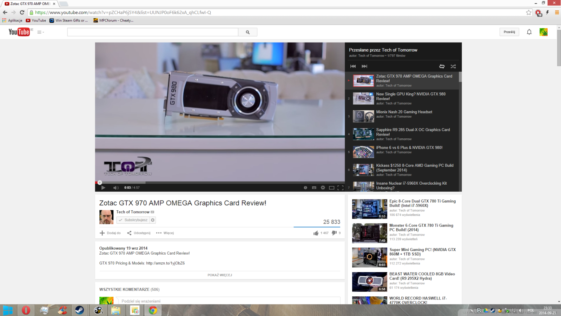Open Monster 6-Core GTX 780 Ti thumbnail
The height and width of the screenshot is (316, 561).
tap(370, 233)
